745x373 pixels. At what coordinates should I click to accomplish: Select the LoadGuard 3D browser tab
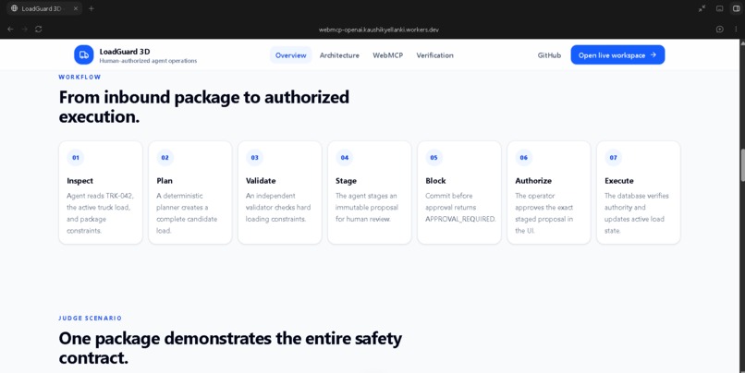pyautogui.click(x=44, y=8)
